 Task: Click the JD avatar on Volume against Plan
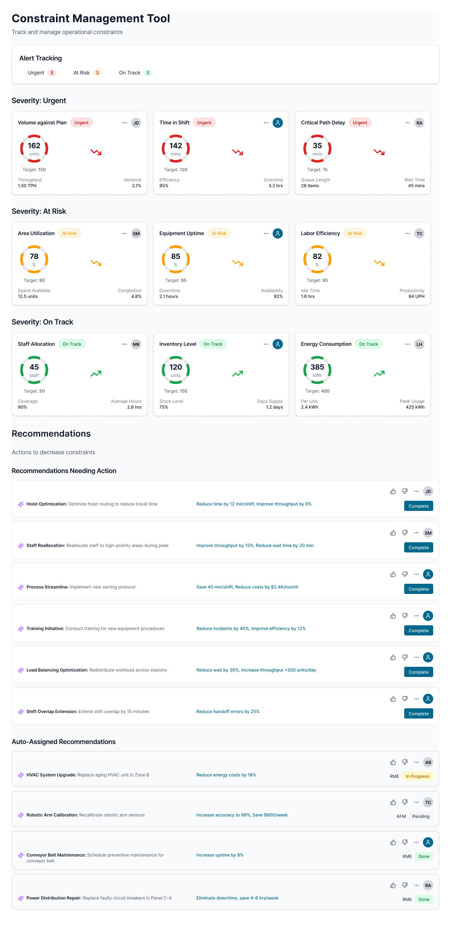(136, 123)
